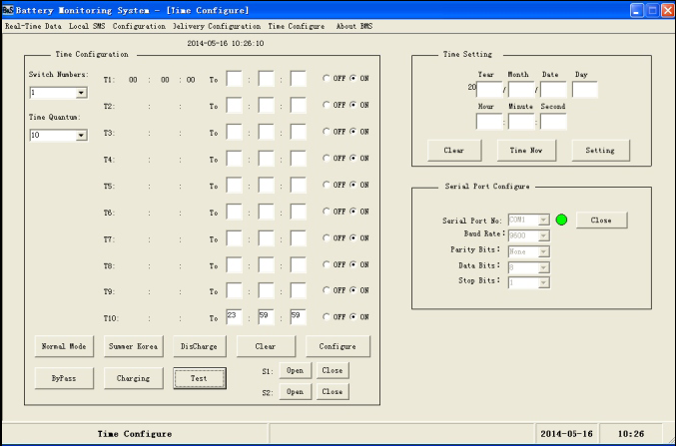Click the Year input field
This screenshot has width=676, height=446.
coord(490,91)
